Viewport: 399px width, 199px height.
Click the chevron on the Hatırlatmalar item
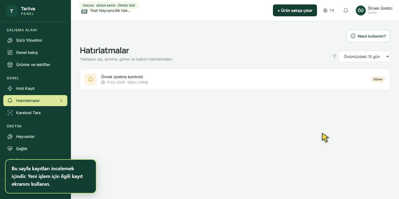point(61,101)
